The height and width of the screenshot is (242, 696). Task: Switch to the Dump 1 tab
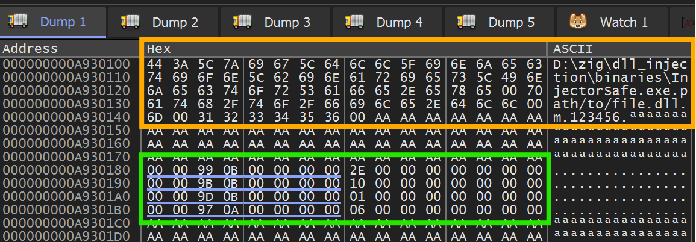coord(53,22)
